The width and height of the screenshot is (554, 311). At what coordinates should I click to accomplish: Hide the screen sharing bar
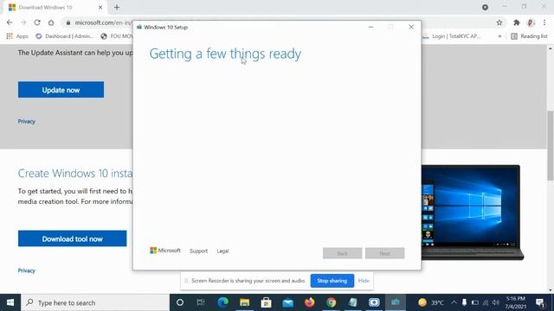coord(364,281)
